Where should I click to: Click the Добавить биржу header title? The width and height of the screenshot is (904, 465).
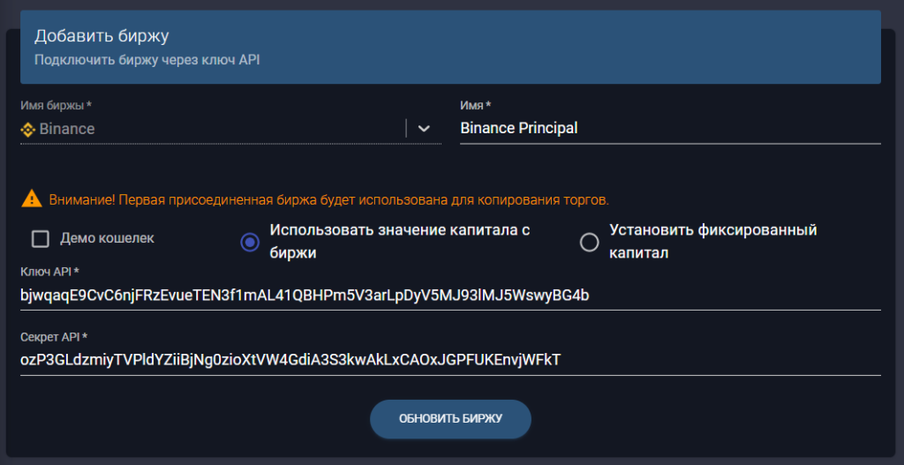[102, 36]
